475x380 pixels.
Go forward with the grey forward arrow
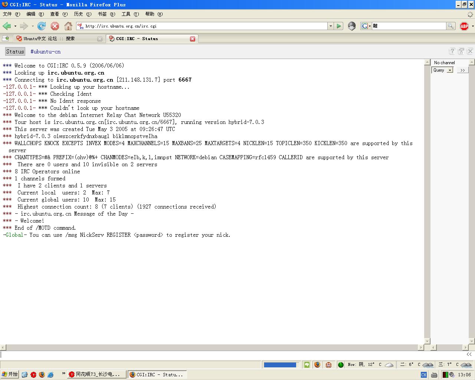24,26
